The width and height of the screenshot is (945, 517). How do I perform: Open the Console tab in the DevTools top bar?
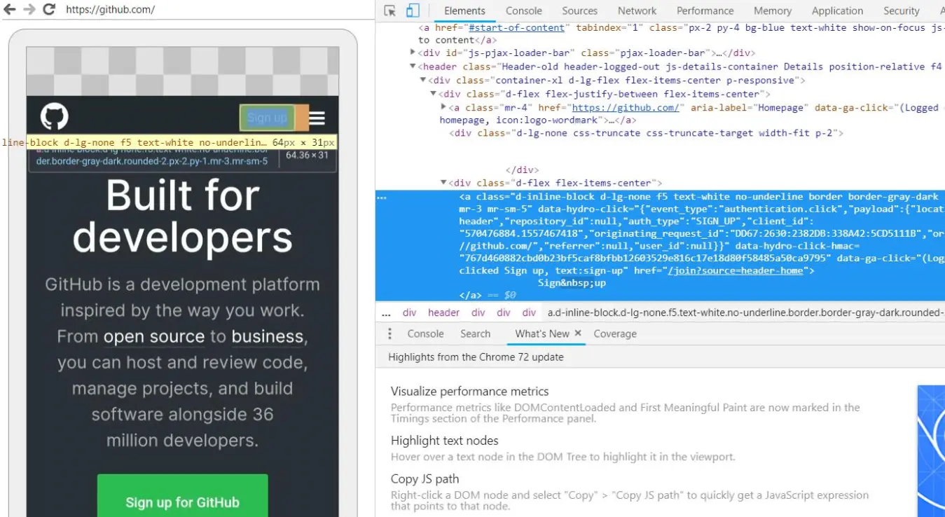524,11
